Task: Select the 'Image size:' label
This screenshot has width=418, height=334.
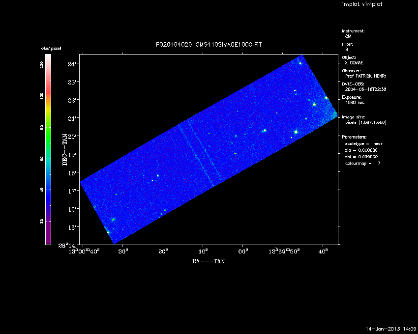Action: pyautogui.click(x=354, y=117)
